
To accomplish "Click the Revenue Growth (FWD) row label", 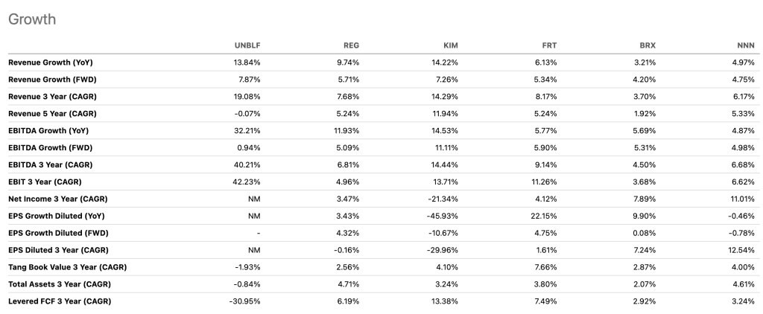I will [52, 80].
